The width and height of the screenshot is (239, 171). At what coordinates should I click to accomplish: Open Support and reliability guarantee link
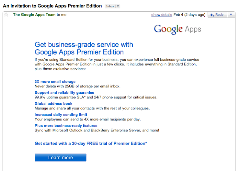[64, 93]
